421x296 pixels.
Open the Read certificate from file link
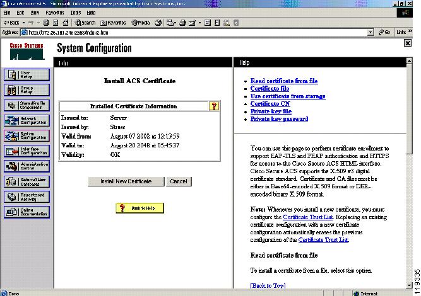coord(284,81)
